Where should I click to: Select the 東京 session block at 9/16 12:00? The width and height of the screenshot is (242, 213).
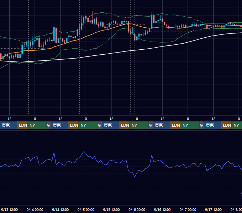tap(161, 125)
